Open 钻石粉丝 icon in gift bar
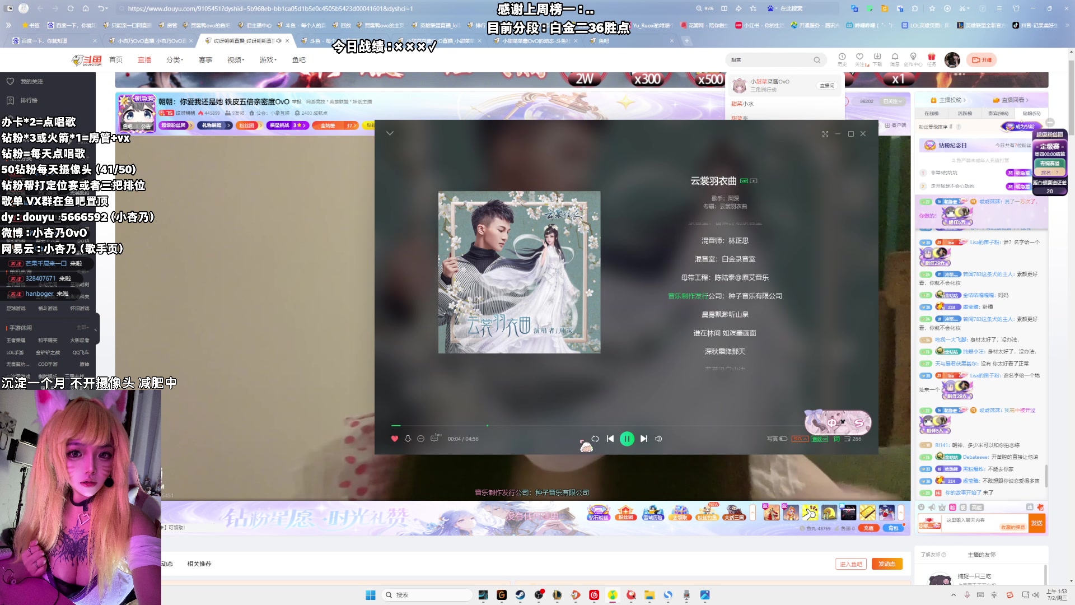This screenshot has height=605, width=1075. point(598,513)
